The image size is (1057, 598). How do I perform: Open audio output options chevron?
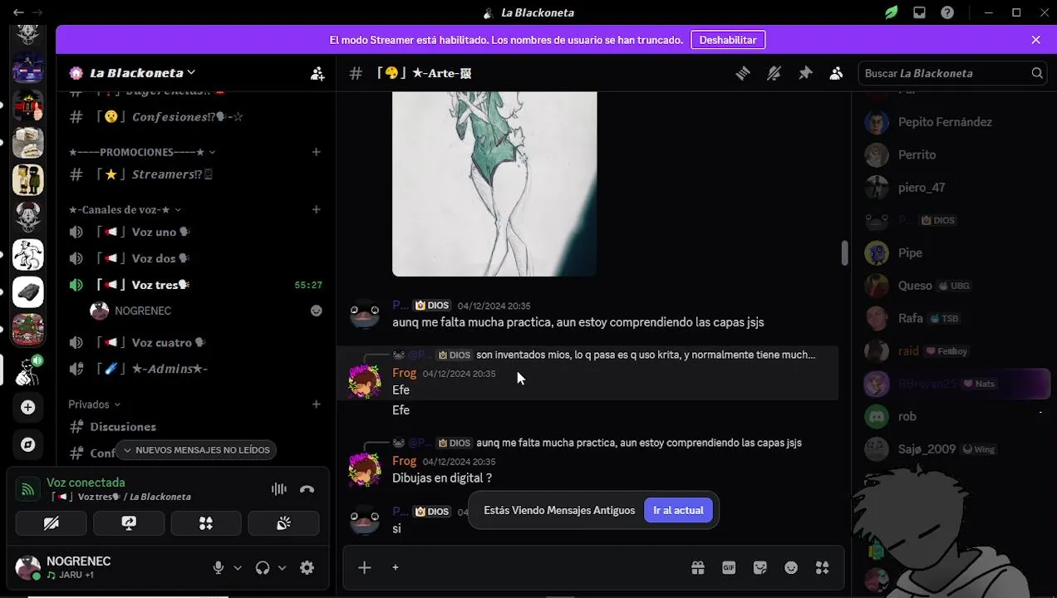tap(282, 568)
